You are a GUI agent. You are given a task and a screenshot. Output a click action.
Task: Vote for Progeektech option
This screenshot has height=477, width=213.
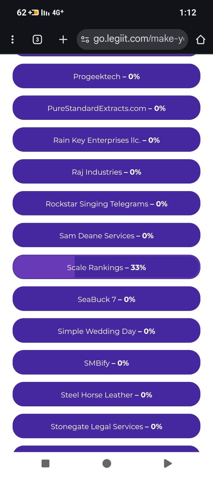106,76
